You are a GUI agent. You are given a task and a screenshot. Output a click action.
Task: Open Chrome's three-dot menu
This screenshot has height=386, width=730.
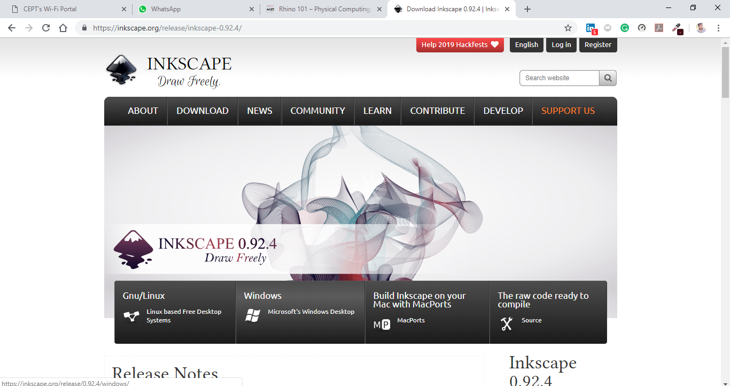tap(719, 28)
